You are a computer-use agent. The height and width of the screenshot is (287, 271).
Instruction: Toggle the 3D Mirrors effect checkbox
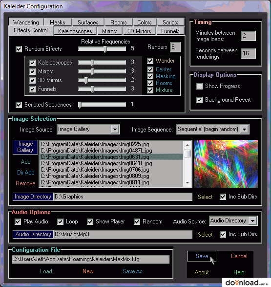pyautogui.click(x=33, y=80)
